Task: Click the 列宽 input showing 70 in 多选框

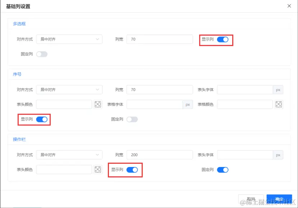Action: click(159, 39)
